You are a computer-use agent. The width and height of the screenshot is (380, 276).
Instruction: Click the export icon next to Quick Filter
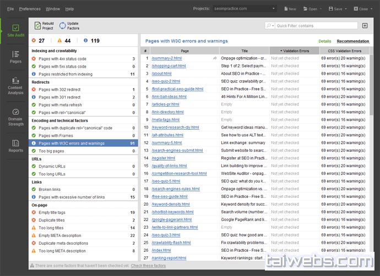[x=365, y=26]
